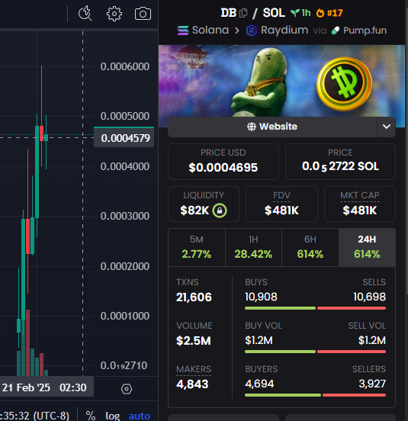Click the liquidity value $82K
This screenshot has width=408, height=421.
coord(194,210)
